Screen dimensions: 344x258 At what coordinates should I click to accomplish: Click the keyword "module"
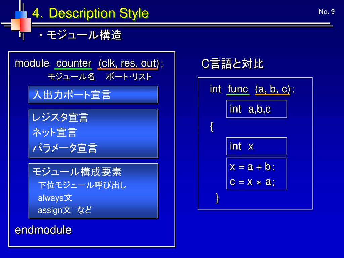click(32, 63)
